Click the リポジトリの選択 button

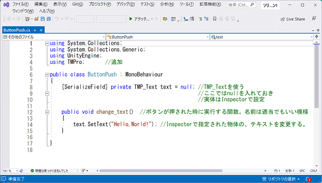click(x=281, y=179)
